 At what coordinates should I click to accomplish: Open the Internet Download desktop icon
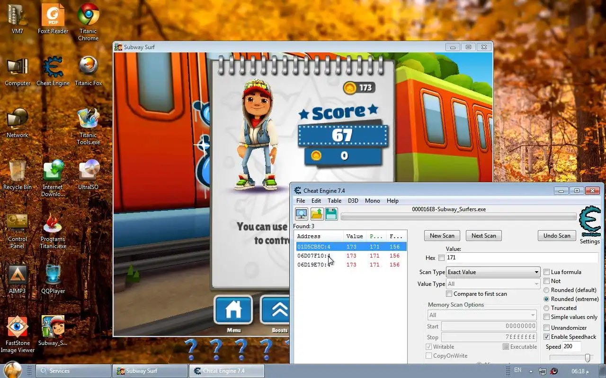coord(53,179)
